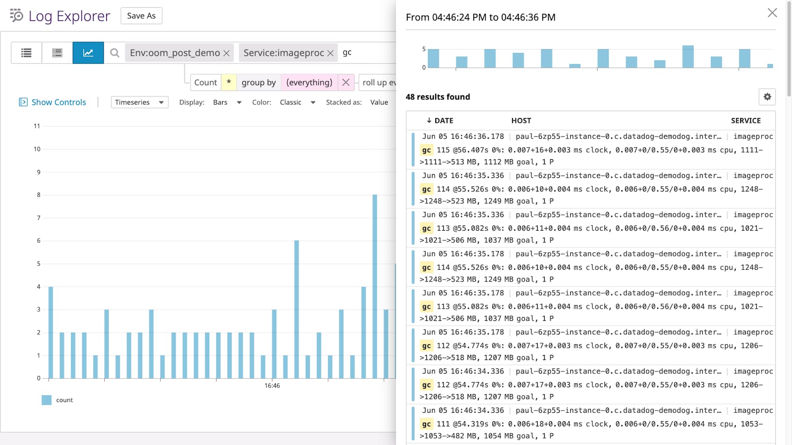This screenshot has height=445, width=792.
Task: Open the Datadog Log Explorer logo icon
Action: 14,15
